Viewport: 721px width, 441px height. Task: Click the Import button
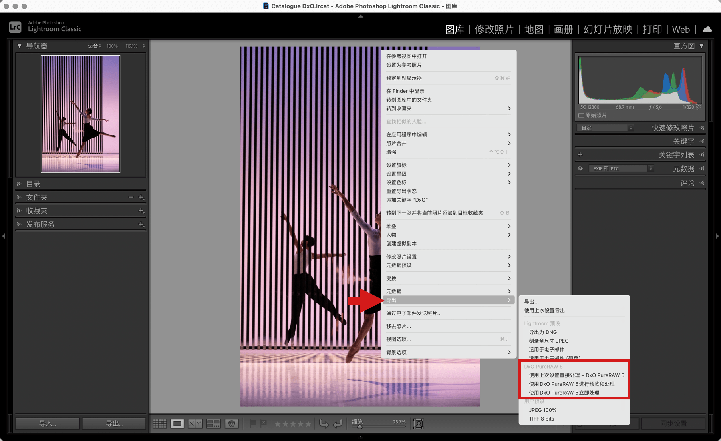click(x=47, y=423)
